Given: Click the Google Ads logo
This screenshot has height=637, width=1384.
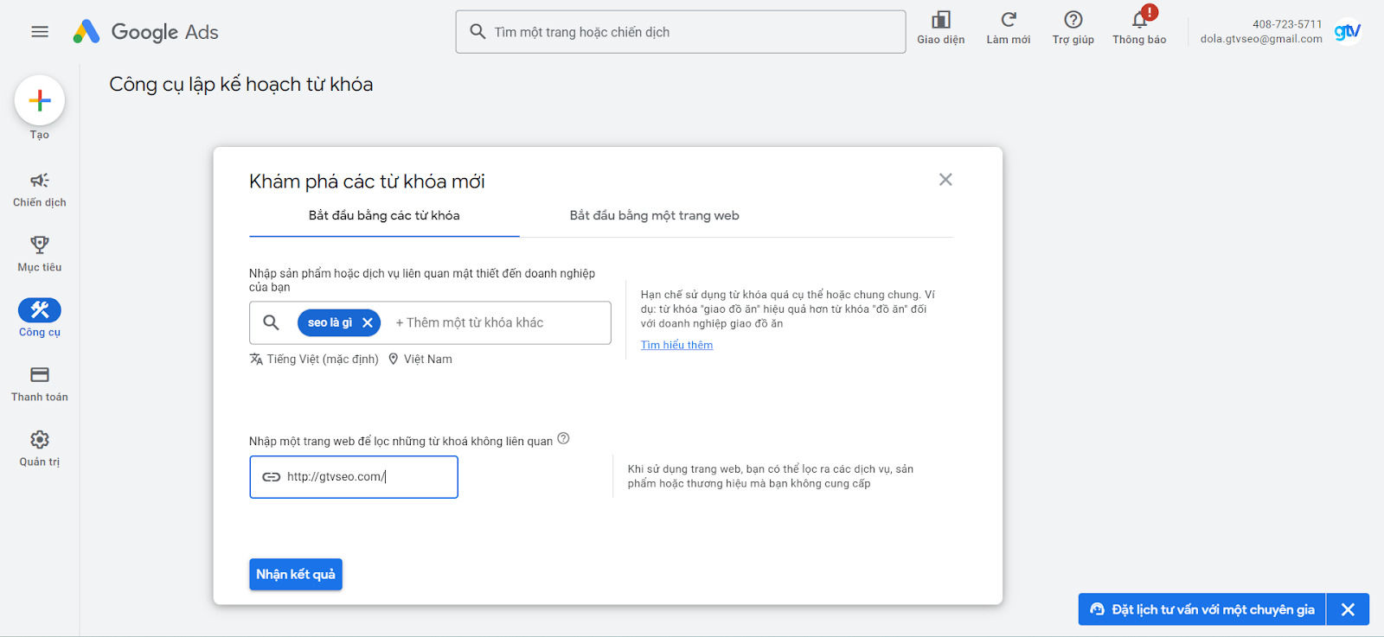Looking at the screenshot, I should (145, 32).
